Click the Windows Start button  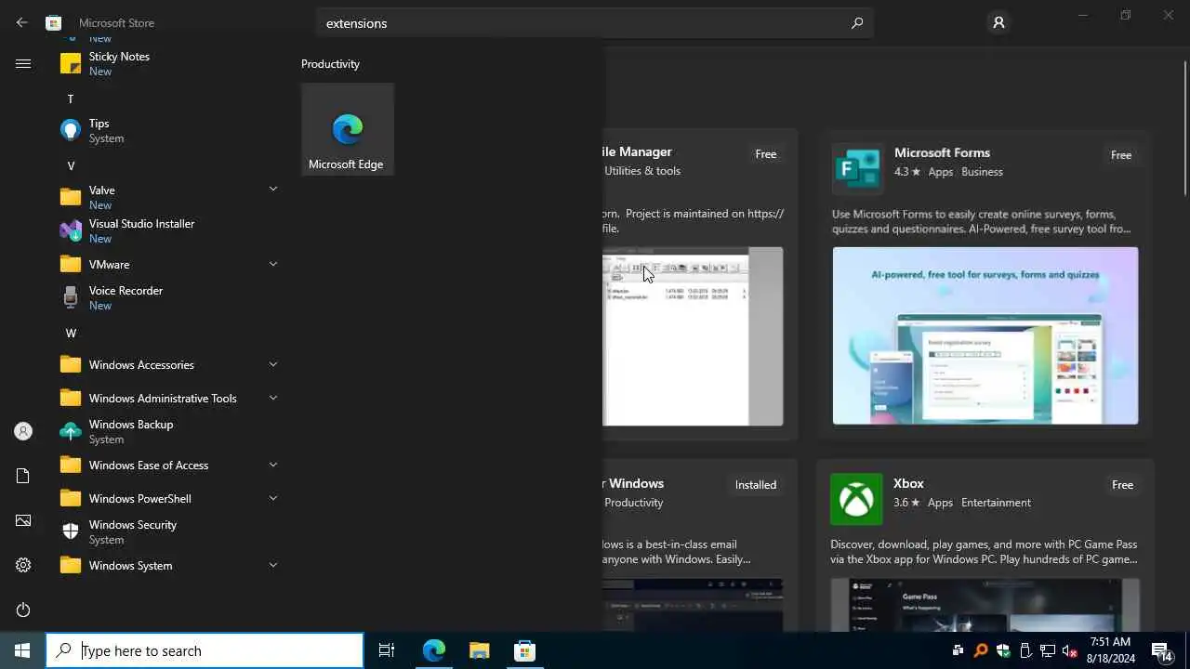[x=22, y=650]
